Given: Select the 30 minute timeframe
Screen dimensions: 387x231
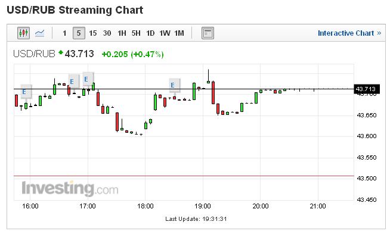Looking at the screenshot, I should (107, 33).
